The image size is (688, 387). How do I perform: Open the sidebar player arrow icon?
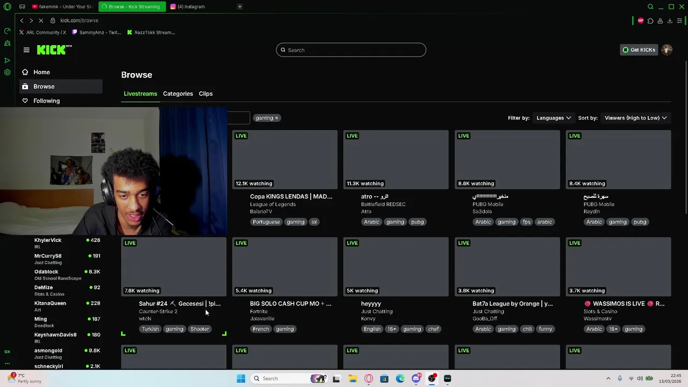coord(7,60)
